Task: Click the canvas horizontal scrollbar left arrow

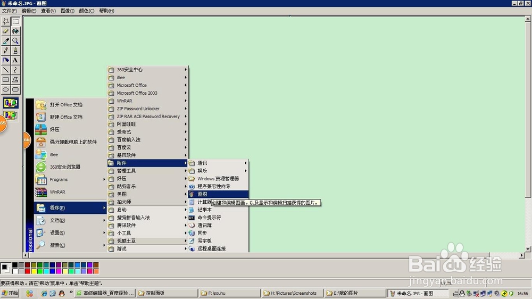Action: 26,255
